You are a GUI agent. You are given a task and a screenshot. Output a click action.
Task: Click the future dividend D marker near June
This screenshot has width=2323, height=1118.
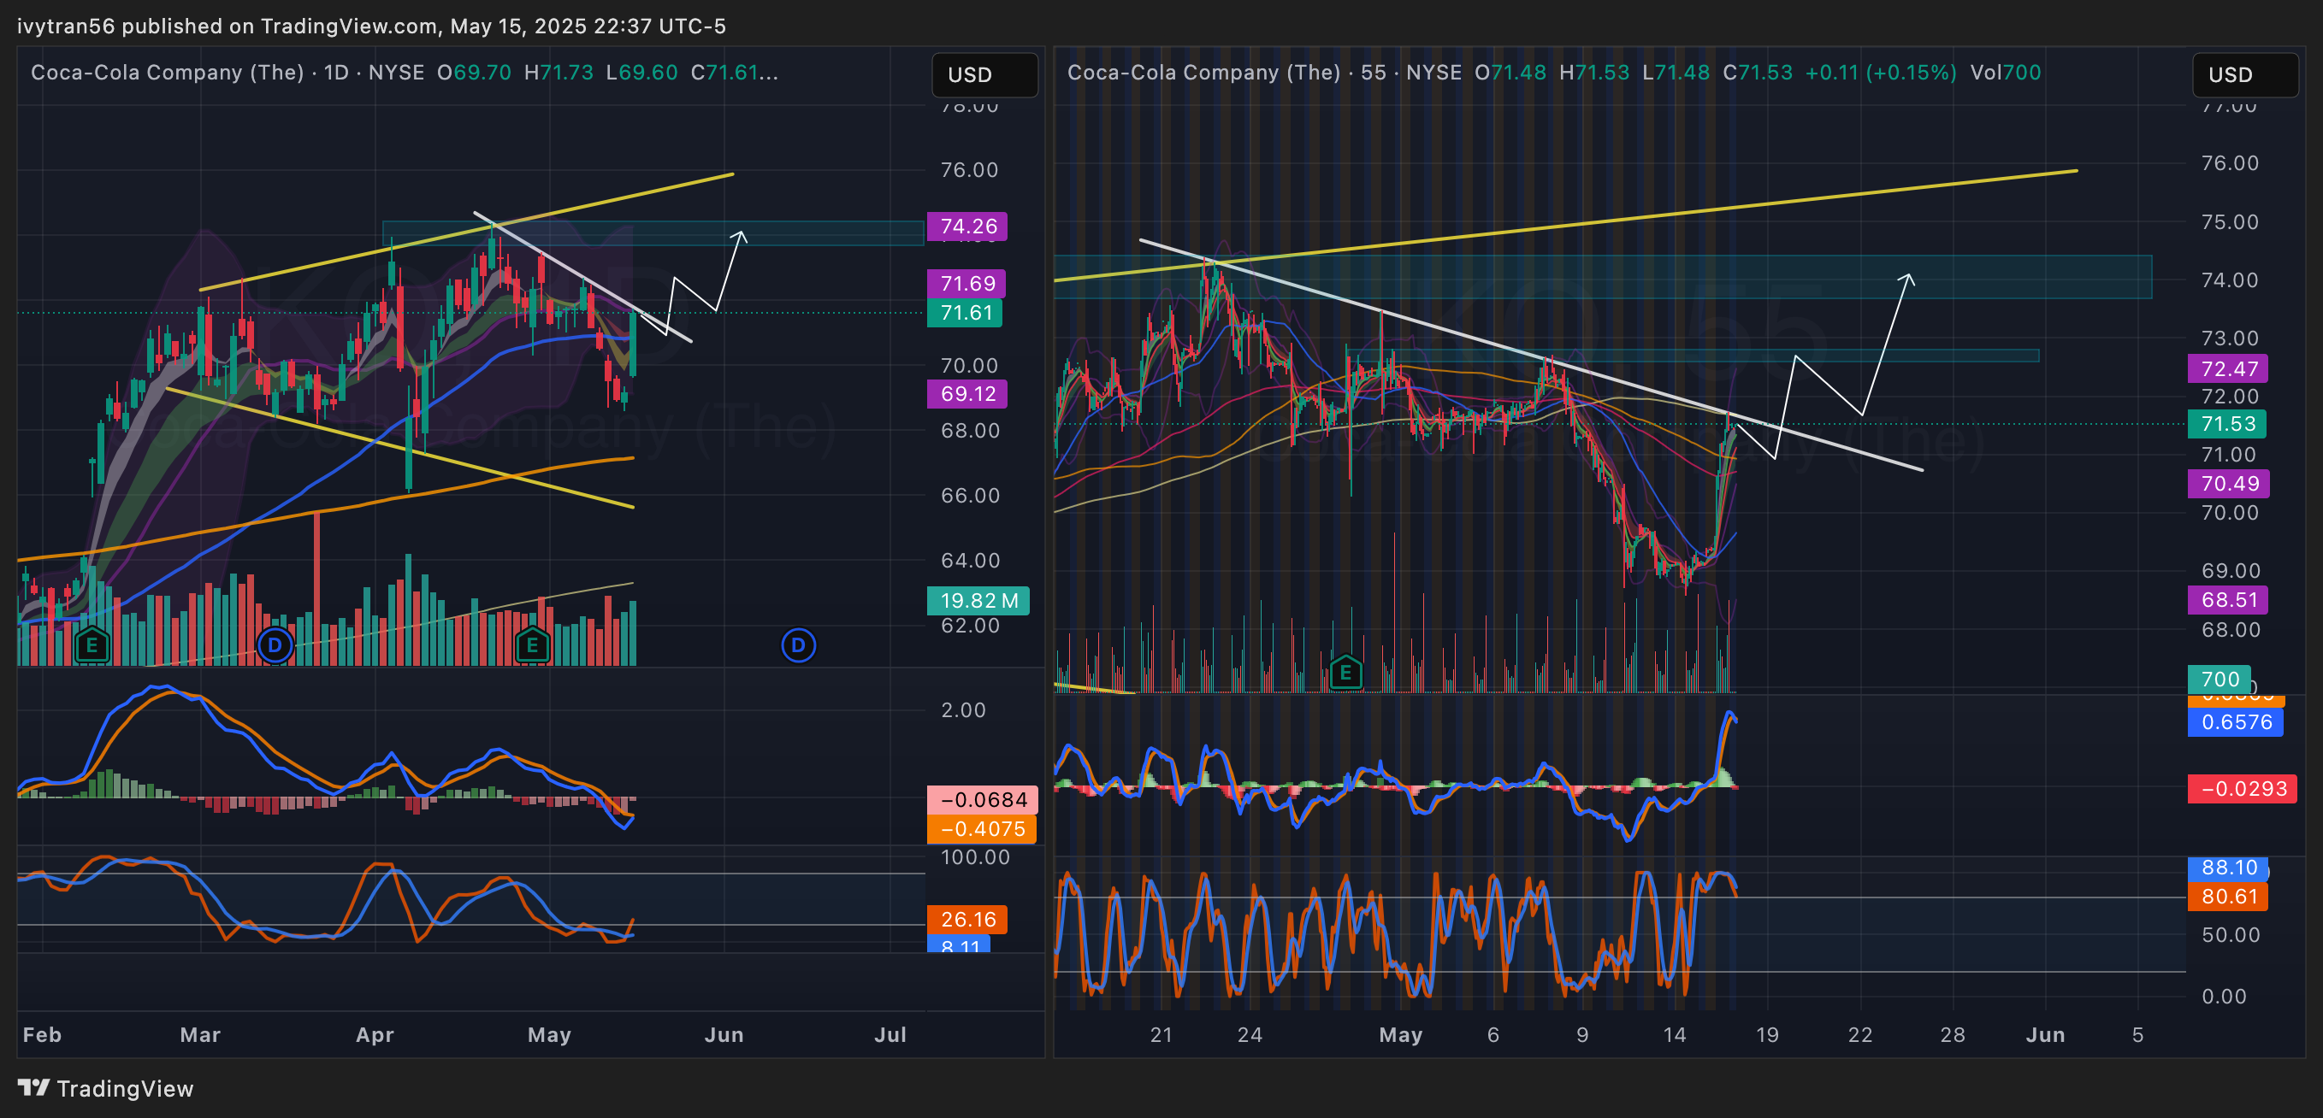click(x=798, y=646)
